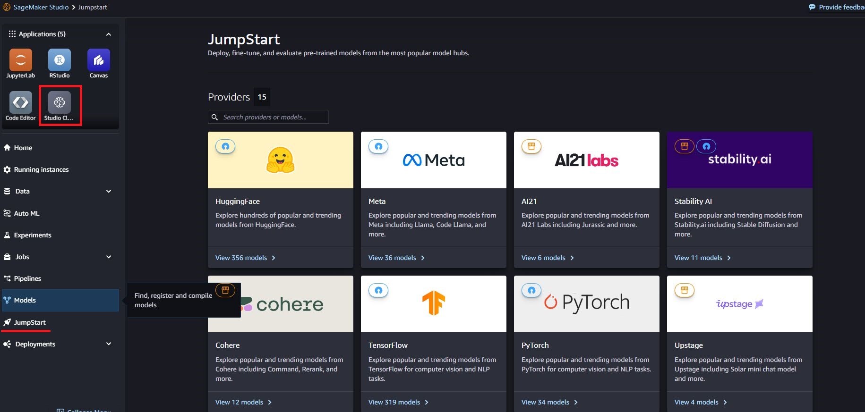Launch Studio Classic from applications
The height and width of the screenshot is (412, 865).
coord(60,103)
